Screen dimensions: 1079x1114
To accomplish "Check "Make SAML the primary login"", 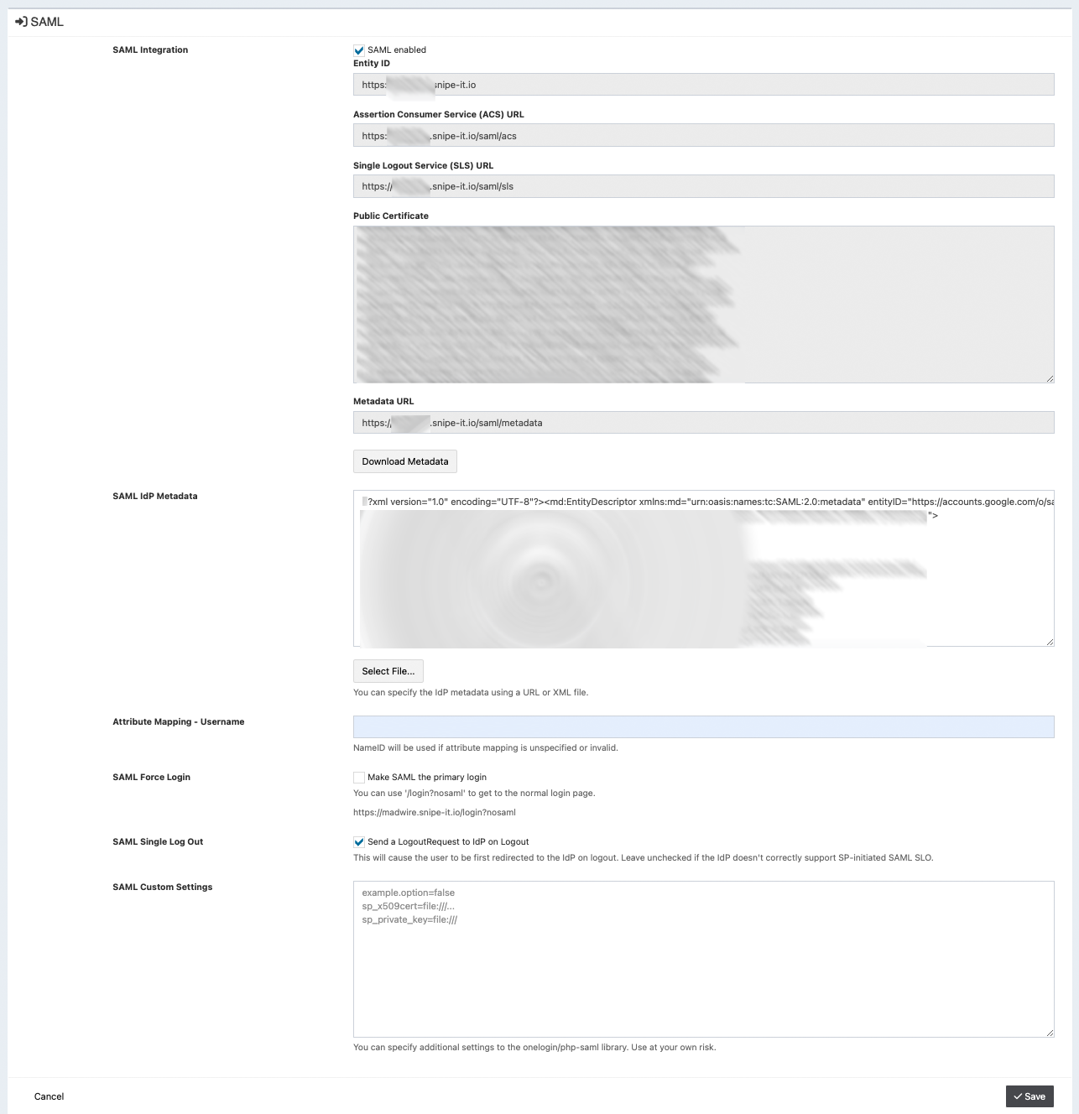I will click(x=359, y=777).
